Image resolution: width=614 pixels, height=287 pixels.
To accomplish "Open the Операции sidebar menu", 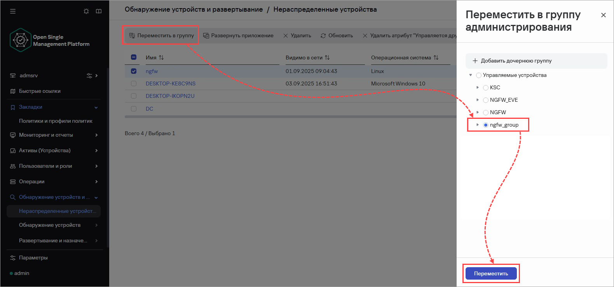I will 54,182.
